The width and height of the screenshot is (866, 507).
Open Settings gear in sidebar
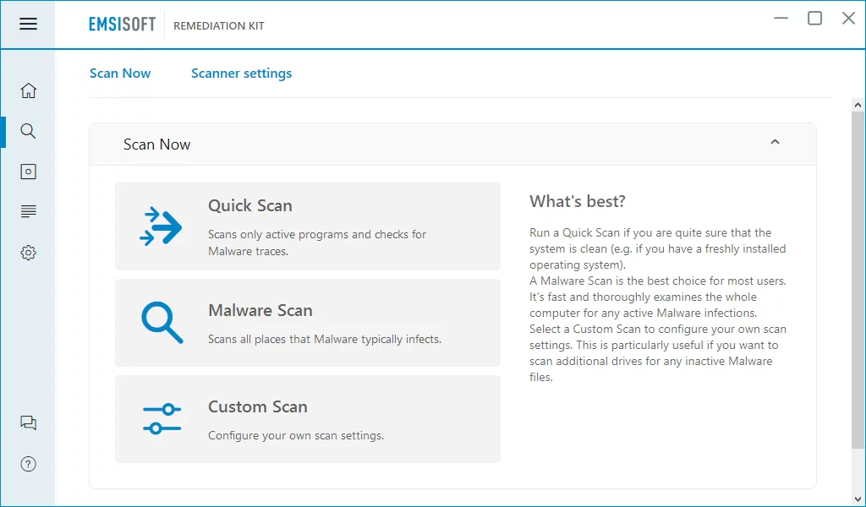(28, 253)
